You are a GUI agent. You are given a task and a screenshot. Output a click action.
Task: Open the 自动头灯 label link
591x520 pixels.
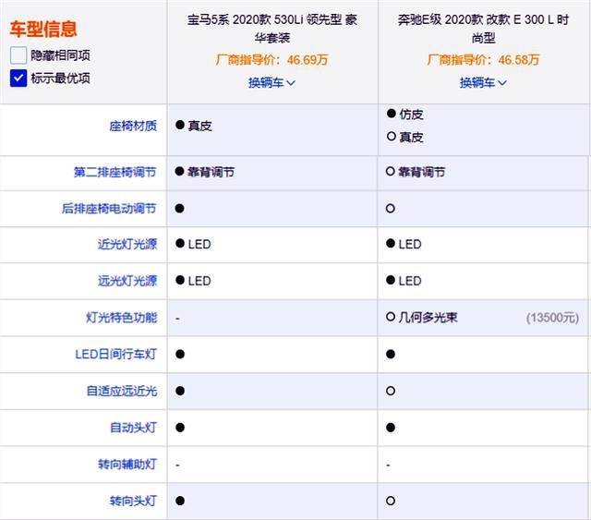133,428
